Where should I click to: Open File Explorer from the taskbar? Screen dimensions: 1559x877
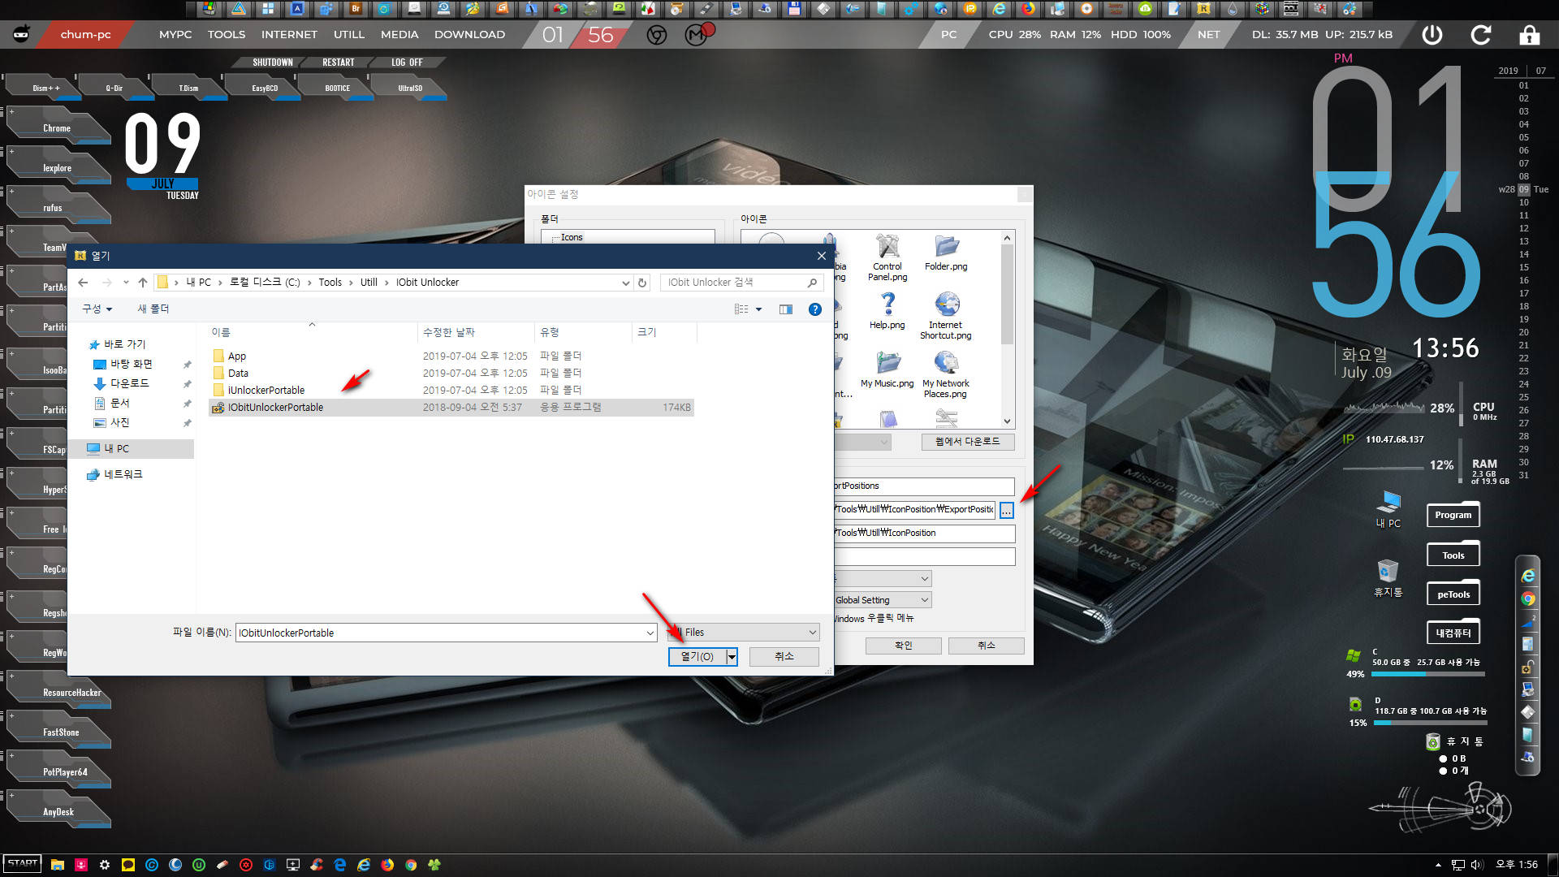(x=57, y=865)
